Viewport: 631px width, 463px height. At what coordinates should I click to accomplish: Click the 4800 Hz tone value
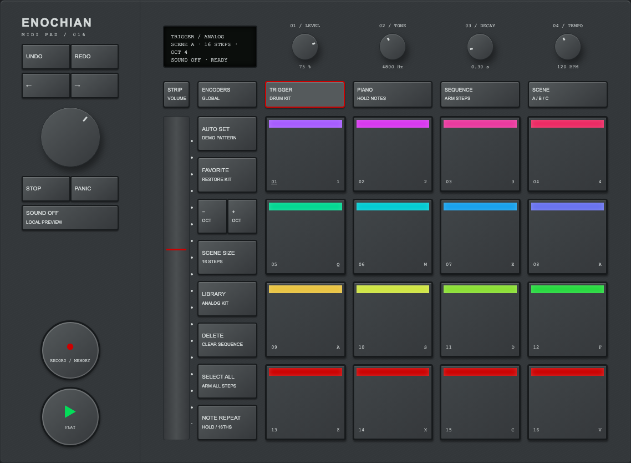pyautogui.click(x=393, y=67)
